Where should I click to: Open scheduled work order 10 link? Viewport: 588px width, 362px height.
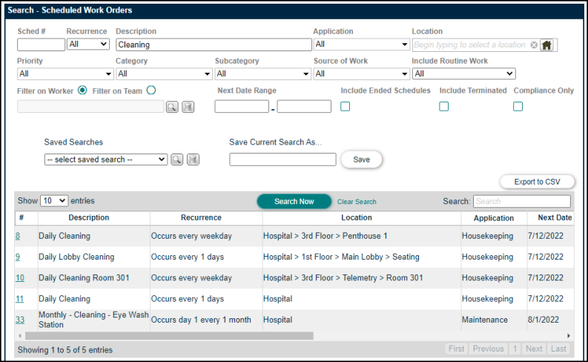click(x=20, y=278)
